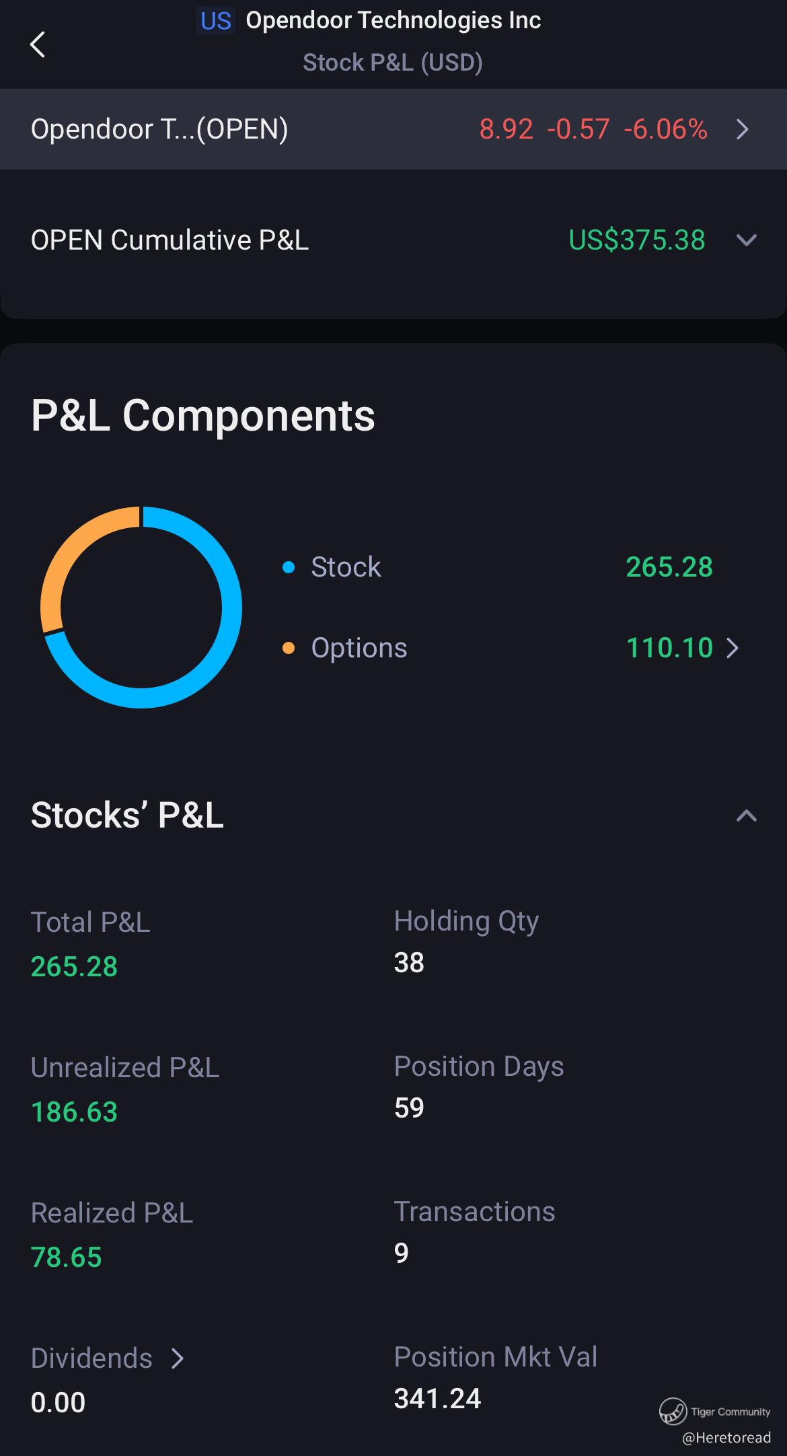Open Options P&L details arrow
This screenshot has height=1456, width=787.
733,648
